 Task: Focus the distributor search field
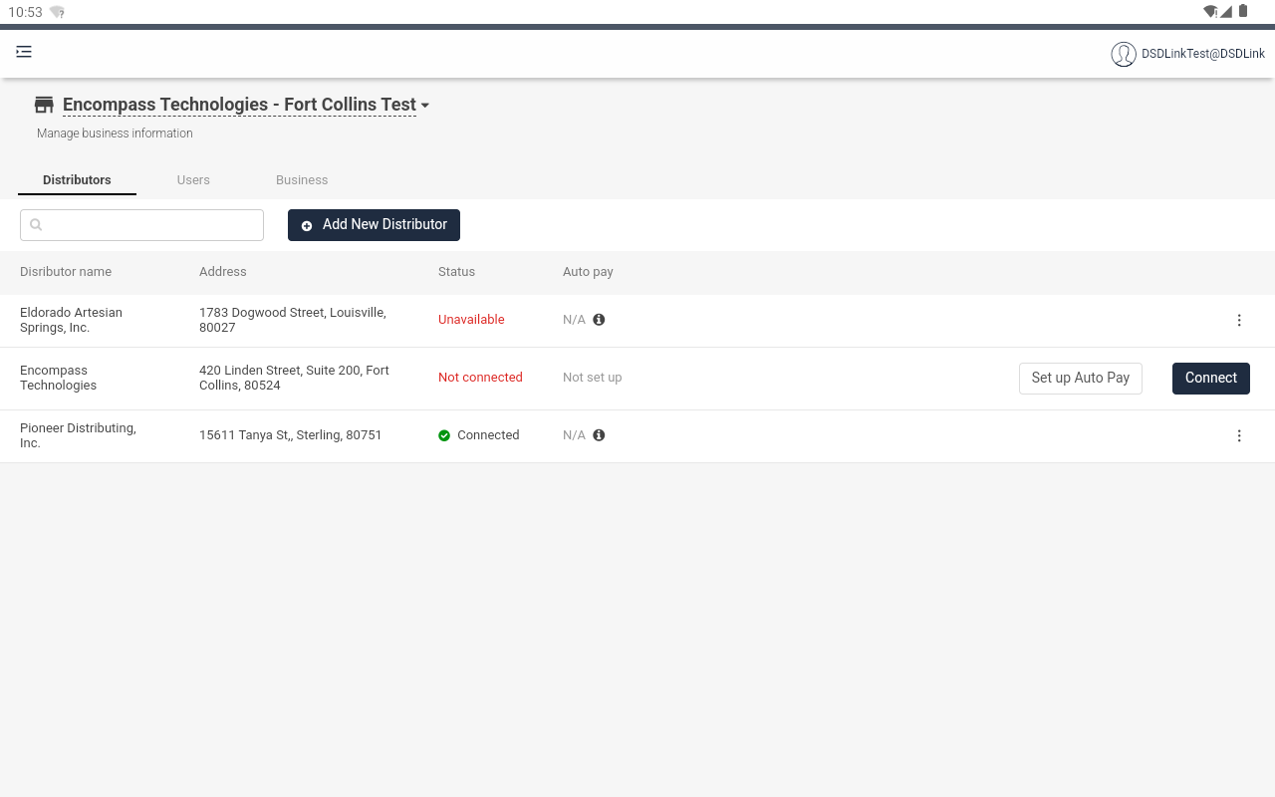141,225
